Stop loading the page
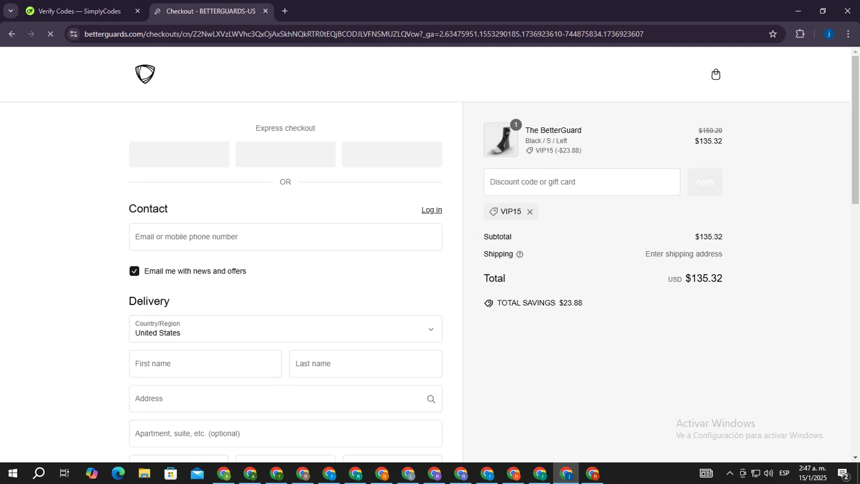 [50, 34]
